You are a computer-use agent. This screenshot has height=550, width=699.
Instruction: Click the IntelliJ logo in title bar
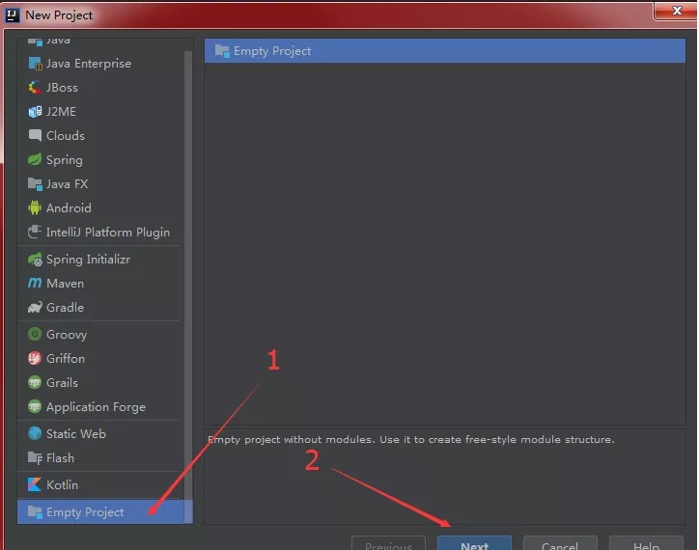(12, 15)
